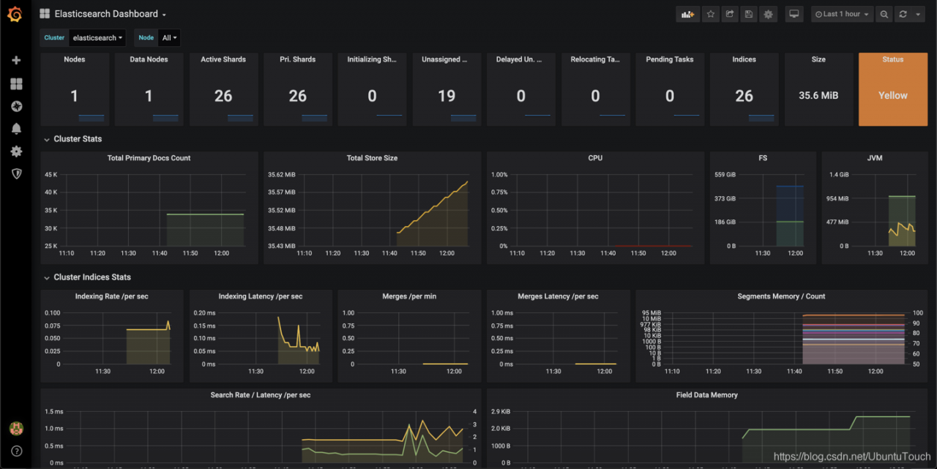Click the Total Store Size graph area
Screen dimensions: 937x469
point(385,210)
